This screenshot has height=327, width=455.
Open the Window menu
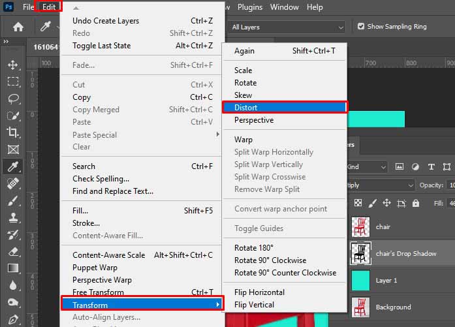284,7
